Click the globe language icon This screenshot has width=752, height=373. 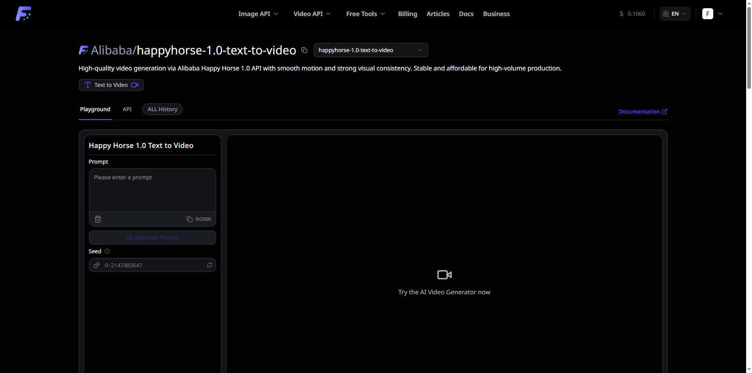666,14
